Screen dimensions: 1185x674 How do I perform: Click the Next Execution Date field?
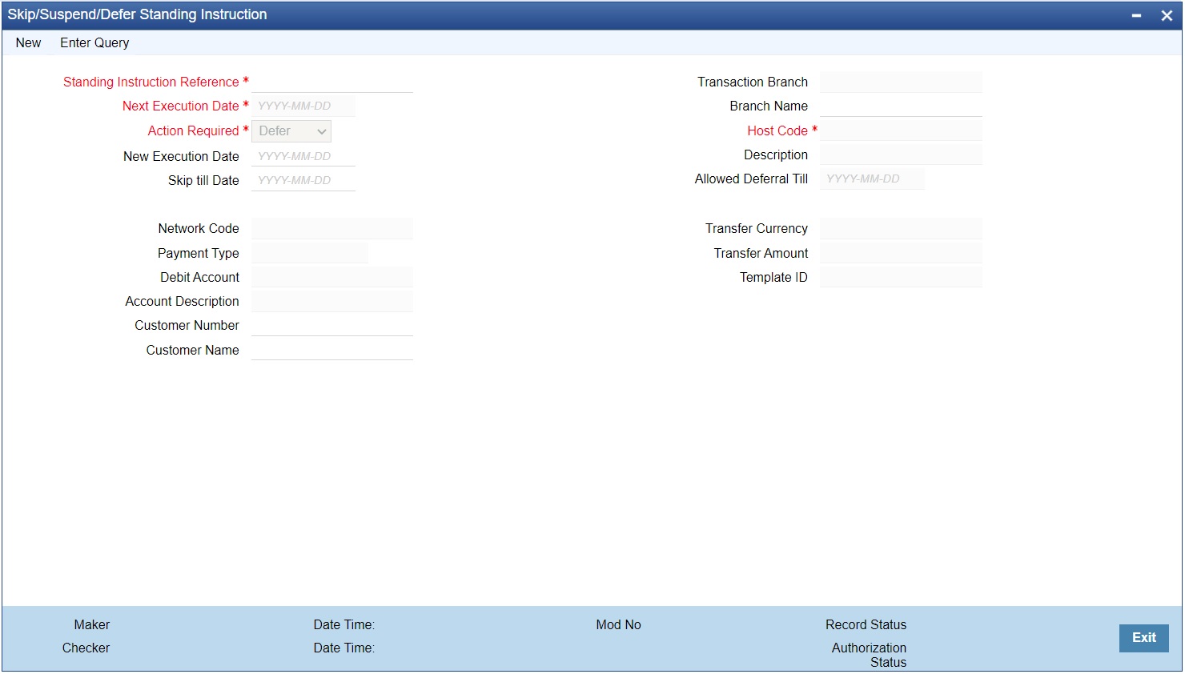(303, 106)
